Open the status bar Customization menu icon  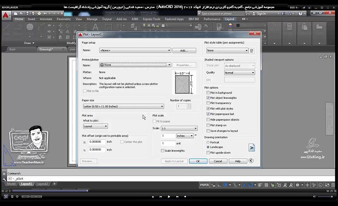coord(333,185)
